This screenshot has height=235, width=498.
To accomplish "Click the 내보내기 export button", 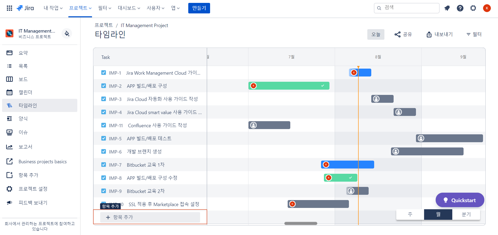I will pos(439,34).
